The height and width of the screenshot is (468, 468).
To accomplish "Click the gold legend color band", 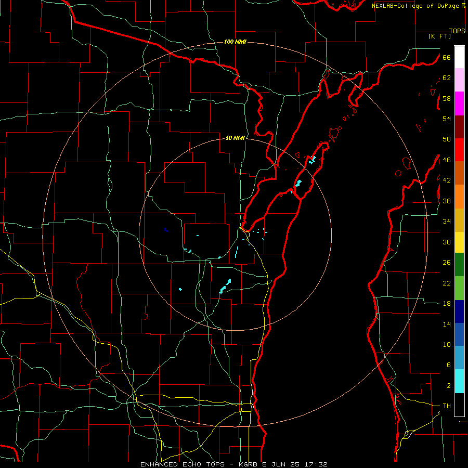I will (459, 220).
